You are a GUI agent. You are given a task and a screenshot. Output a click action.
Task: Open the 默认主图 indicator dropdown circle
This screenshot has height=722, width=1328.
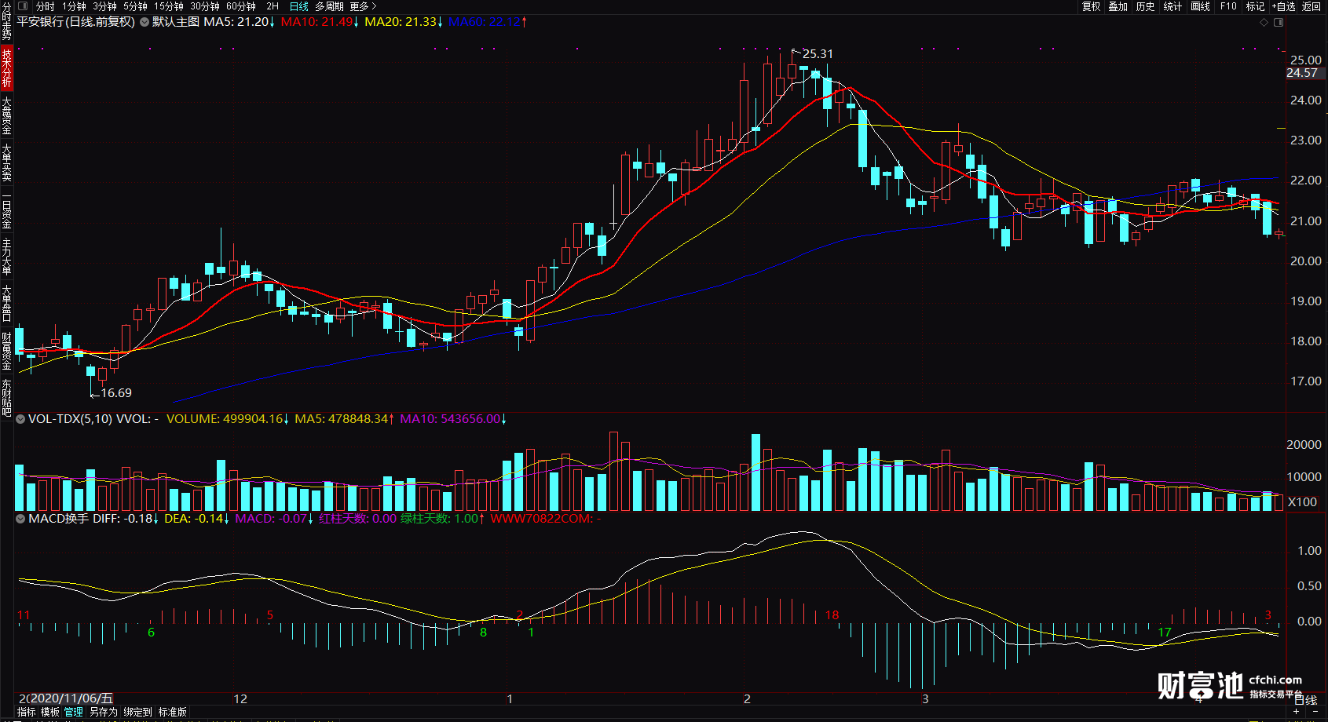point(145,22)
